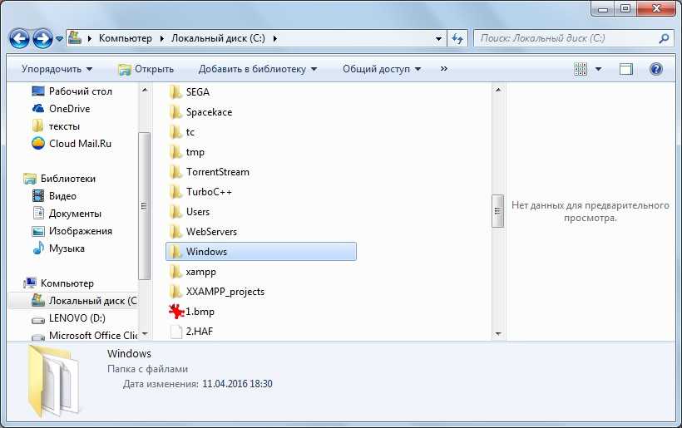Click Локальный диск (C:) in the address bar

click(x=218, y=38)
